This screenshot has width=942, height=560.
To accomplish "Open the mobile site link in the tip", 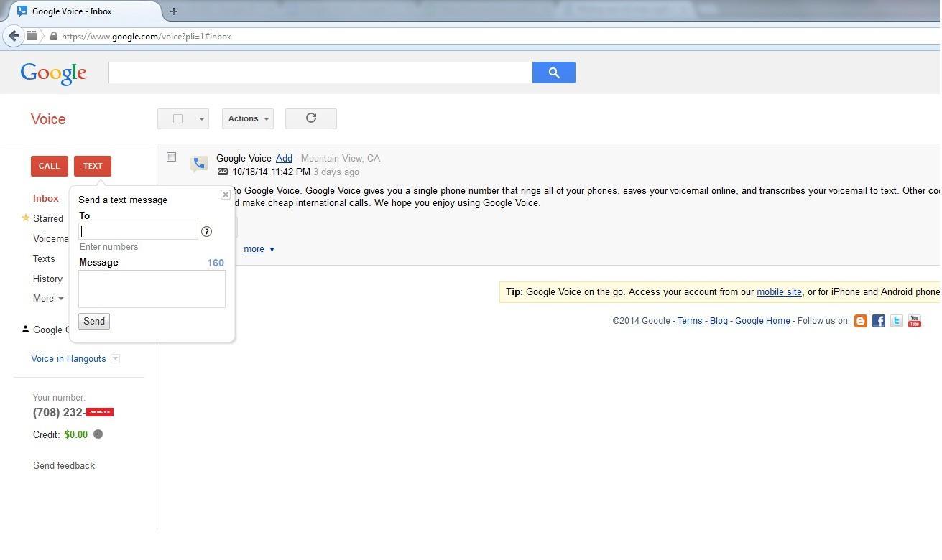I will (779, 291).
